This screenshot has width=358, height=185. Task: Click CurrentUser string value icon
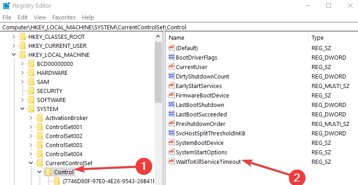[171, 67]
